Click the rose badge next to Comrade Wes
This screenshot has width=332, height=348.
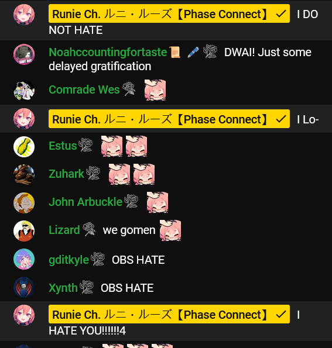tap(129, 89)
